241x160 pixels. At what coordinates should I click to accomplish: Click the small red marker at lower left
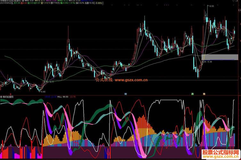(x=11, y=94)
